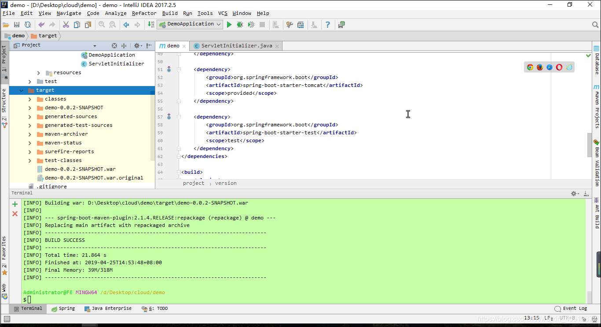Open the Refactor menu
The image size is (601, 327).
click(144, 13)
